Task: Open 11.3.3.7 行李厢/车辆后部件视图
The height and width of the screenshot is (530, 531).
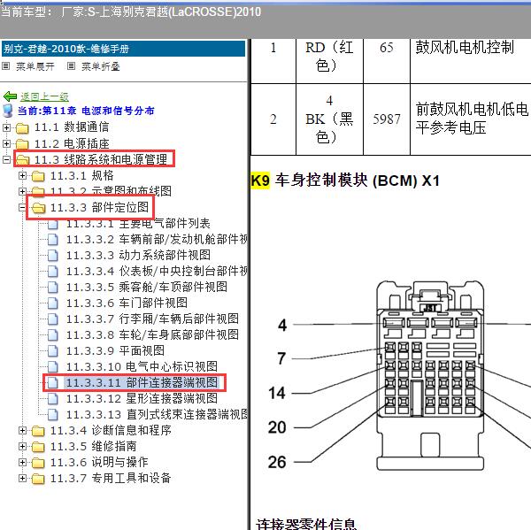Action: point(152,319)
